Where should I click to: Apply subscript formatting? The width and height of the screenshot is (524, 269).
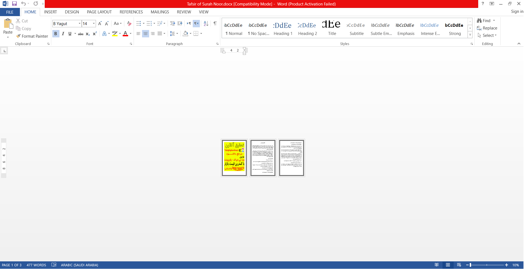click(88, 34)
